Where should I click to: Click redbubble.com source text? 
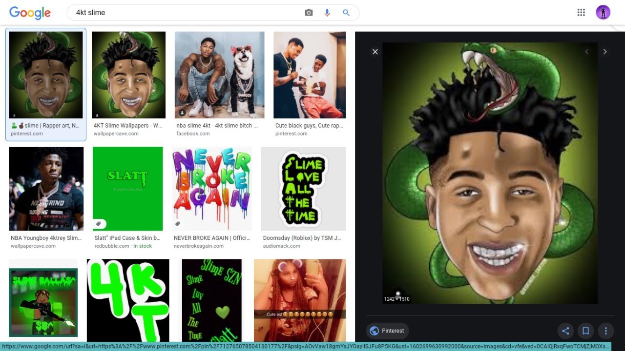pyautogui.click(x=112, y=246)
